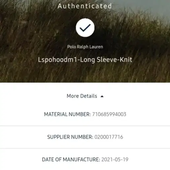170x170 pixels.
Task: Click the Polo Ralph Lauren brand name
Action: 85,47
